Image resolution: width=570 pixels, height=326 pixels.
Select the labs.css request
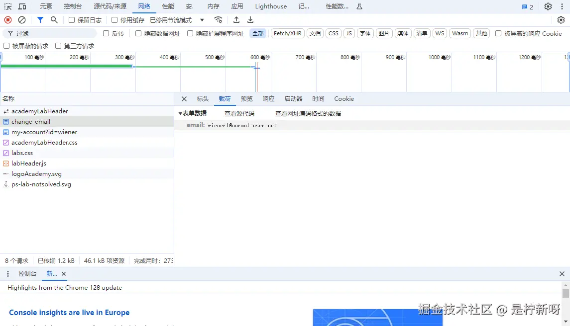click(87, 153)
